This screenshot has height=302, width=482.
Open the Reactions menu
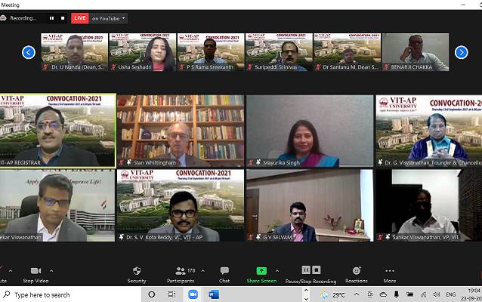[x=356, y=271]
